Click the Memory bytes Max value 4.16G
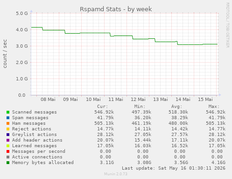 [x=218, y=163]
